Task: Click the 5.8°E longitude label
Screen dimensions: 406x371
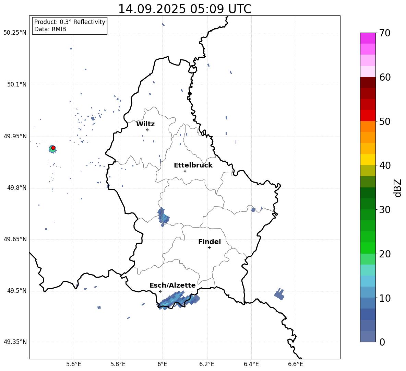Action: coord(118,364)
